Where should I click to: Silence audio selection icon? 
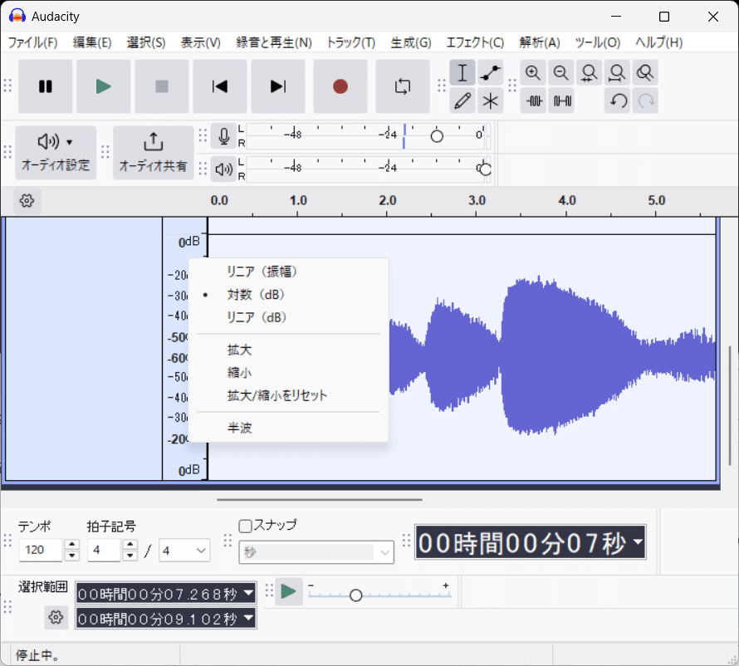tap(560, 100)
